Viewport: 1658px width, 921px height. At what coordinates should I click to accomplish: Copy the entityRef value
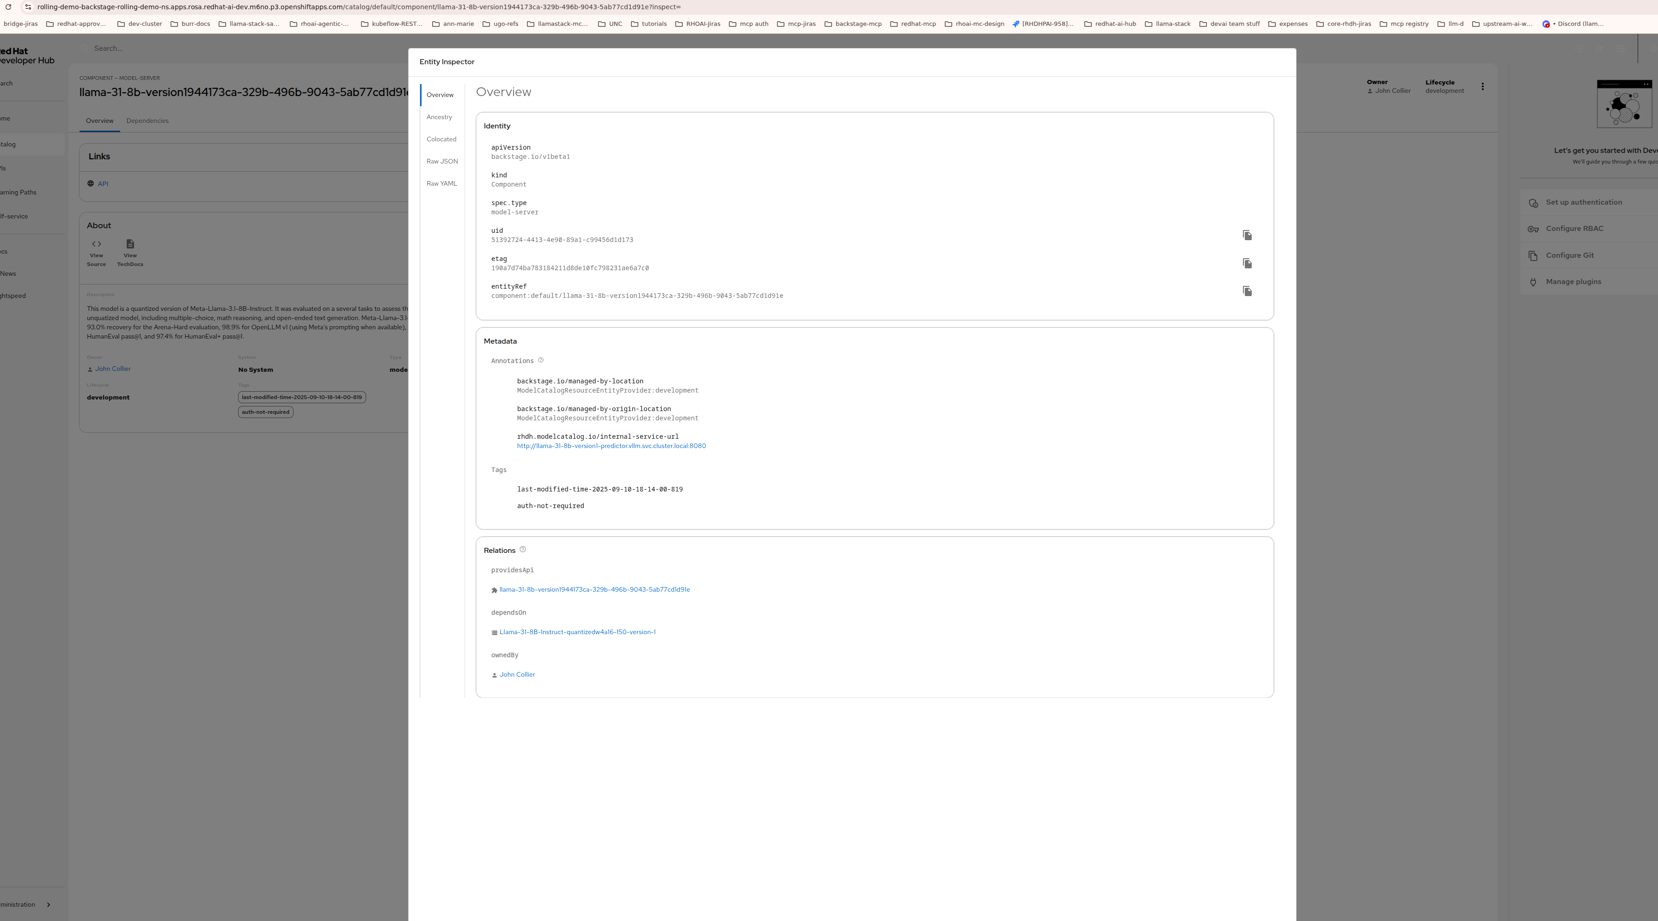[1247, 291]
